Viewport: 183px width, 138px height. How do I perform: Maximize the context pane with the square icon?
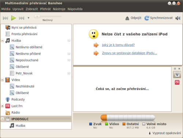(175, 69)
